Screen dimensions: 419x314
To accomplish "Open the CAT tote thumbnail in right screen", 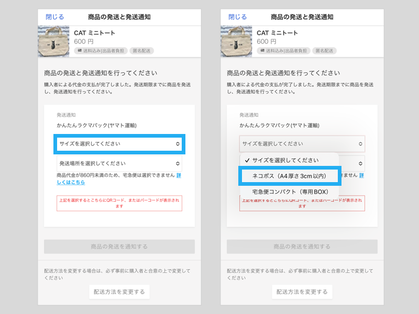I will pos(236,41).
